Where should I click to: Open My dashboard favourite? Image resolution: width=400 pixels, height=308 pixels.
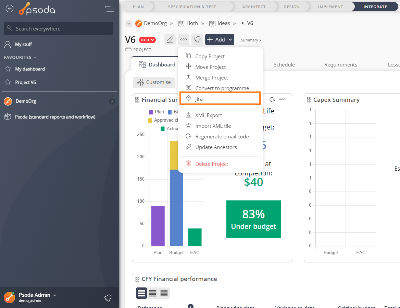coord(30,69)
